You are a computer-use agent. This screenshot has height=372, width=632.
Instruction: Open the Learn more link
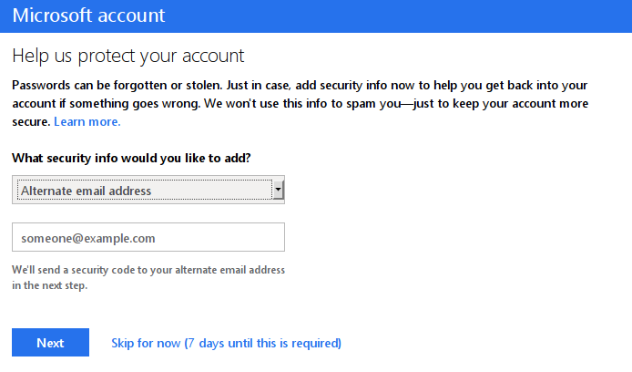click(87, 122)
